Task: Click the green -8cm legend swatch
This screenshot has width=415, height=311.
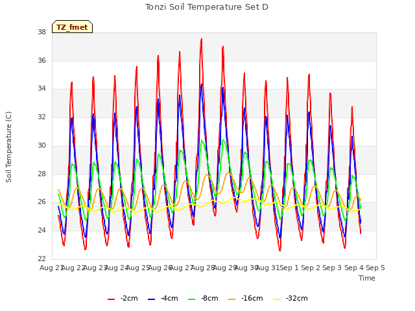Action: pos(192,299)
